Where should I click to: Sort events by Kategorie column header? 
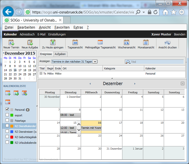point(123,68)
